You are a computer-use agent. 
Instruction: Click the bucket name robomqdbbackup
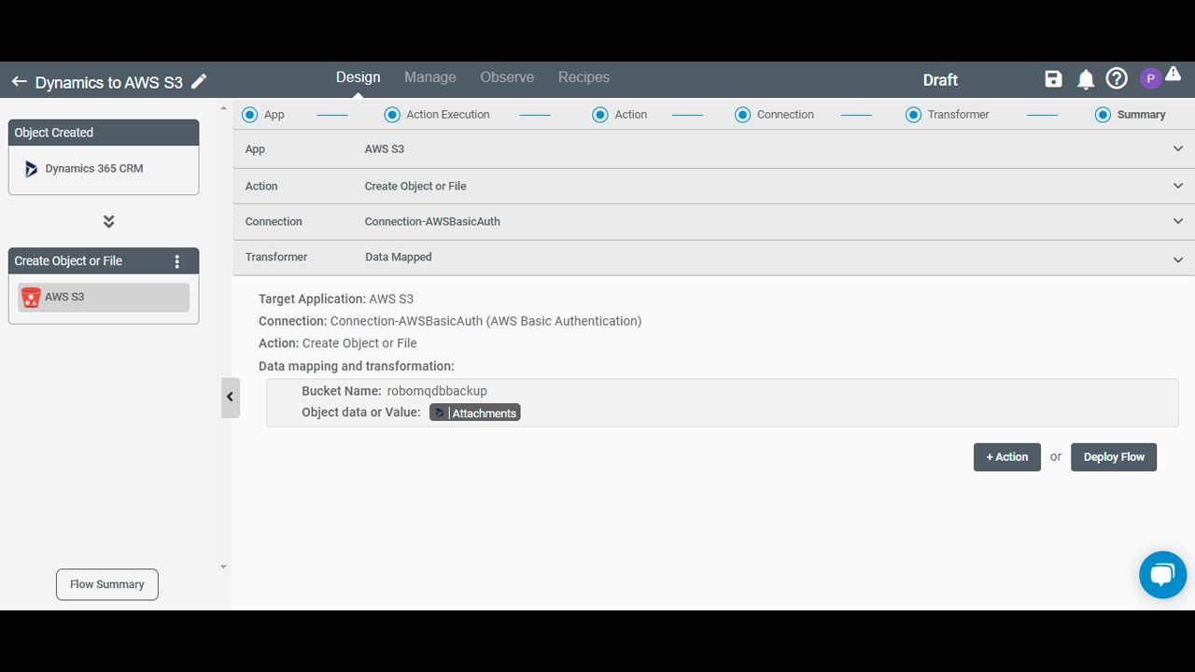(x=437, y=391)
